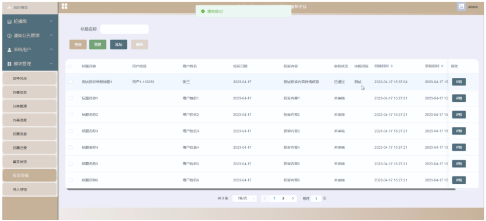Open 详情 for 标题名称6 row
The width and height of the screenshot is (486, 221).
point(459,180)
